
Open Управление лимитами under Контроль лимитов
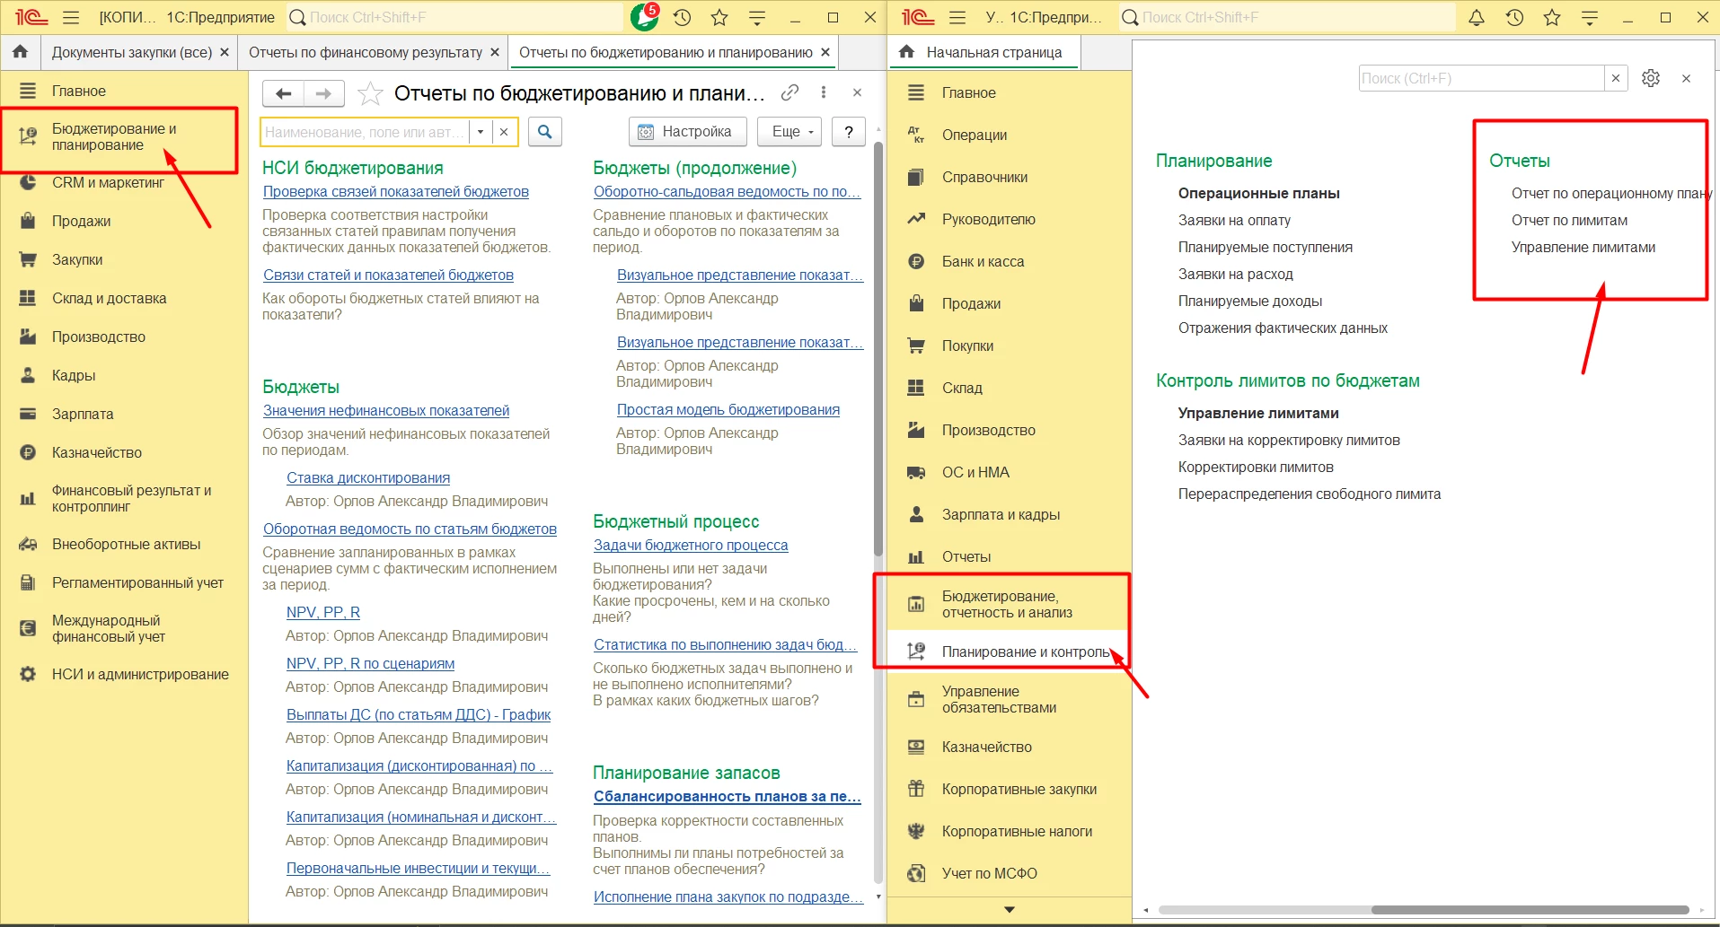(x=1258, y=413)
